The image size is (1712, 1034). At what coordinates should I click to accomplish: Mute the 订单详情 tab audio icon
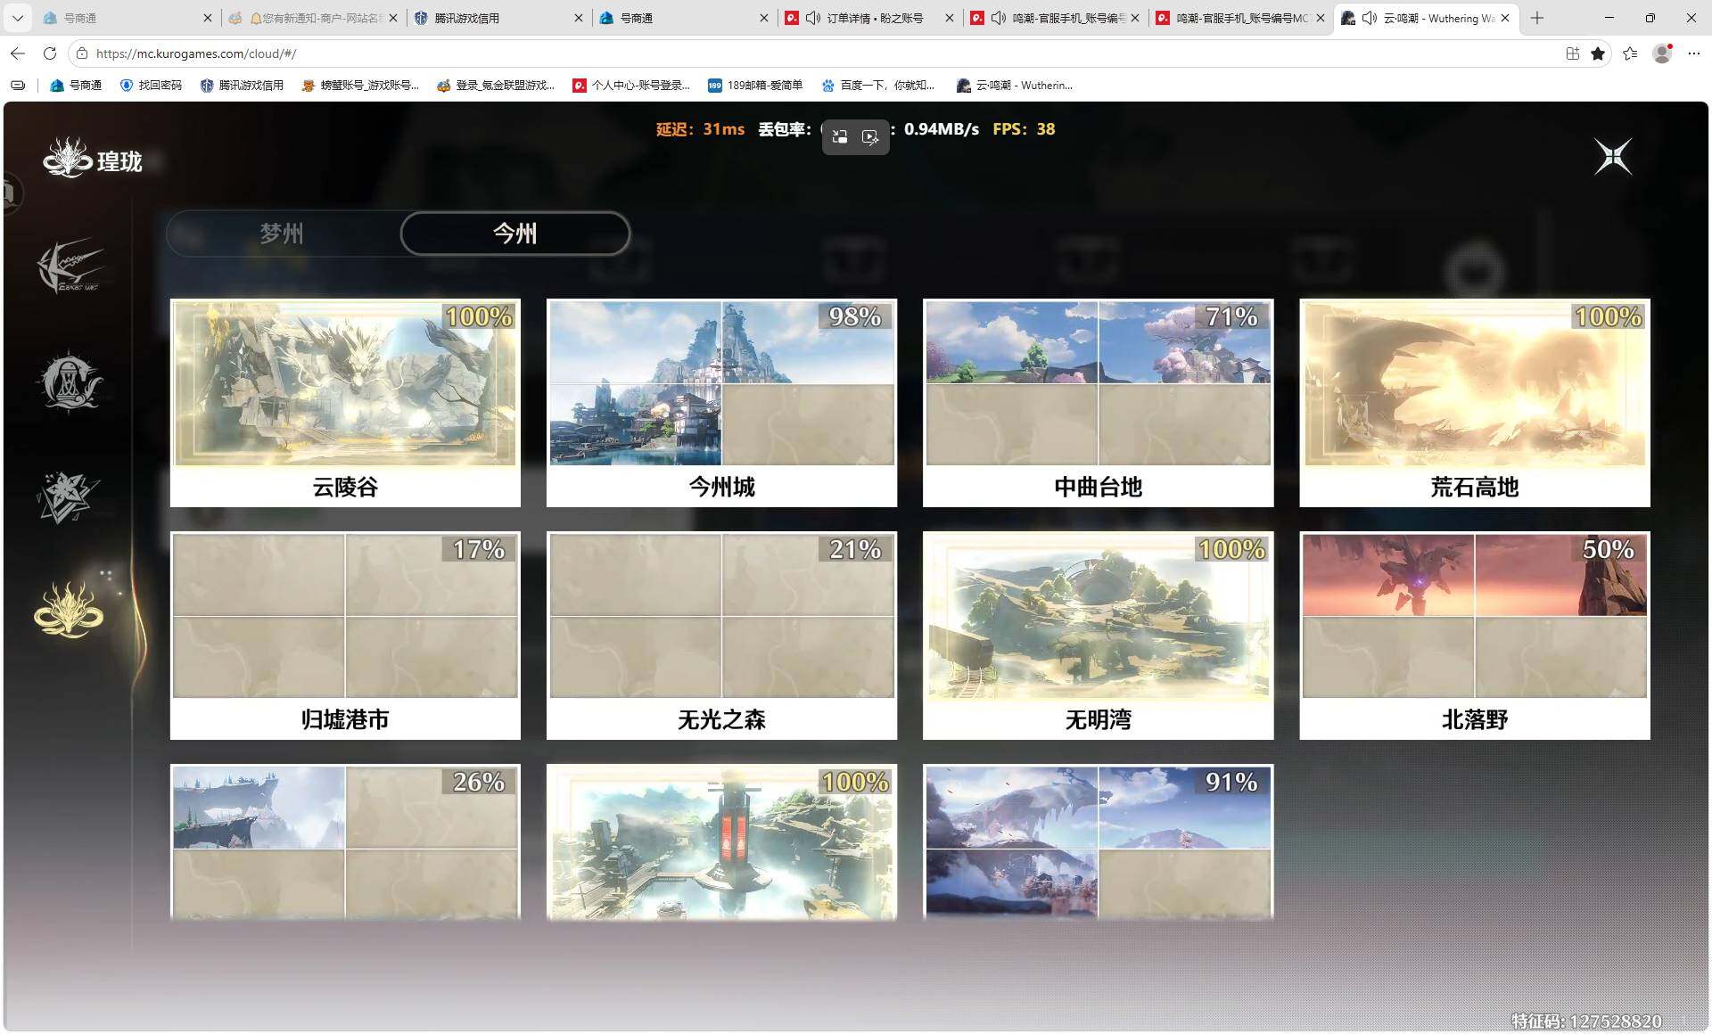(812, 18)
